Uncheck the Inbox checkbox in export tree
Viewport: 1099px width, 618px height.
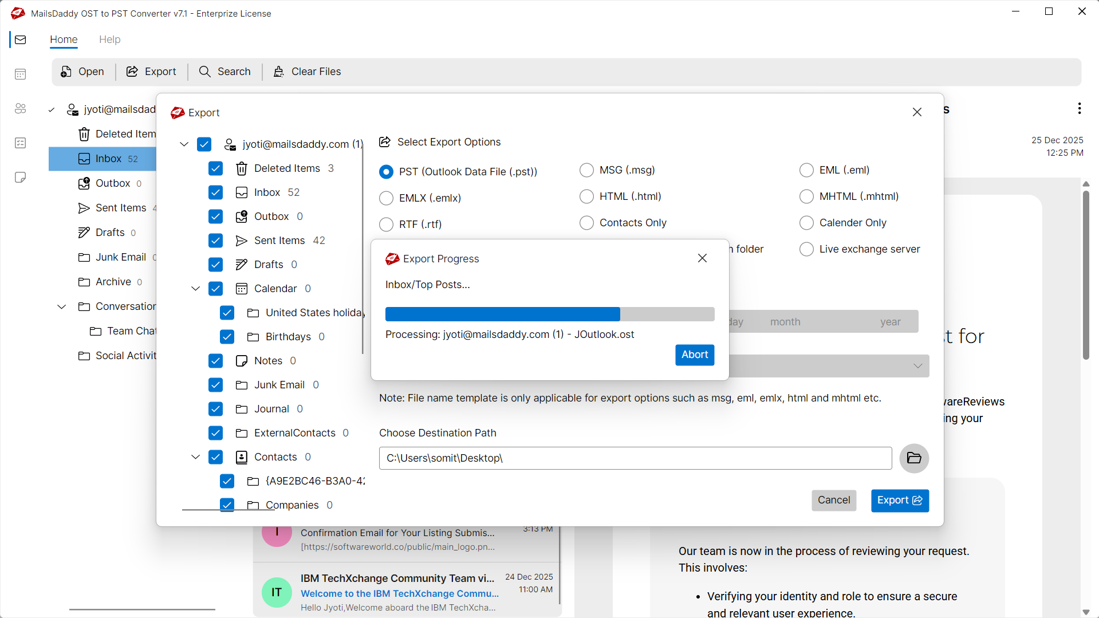coord(216,192)
